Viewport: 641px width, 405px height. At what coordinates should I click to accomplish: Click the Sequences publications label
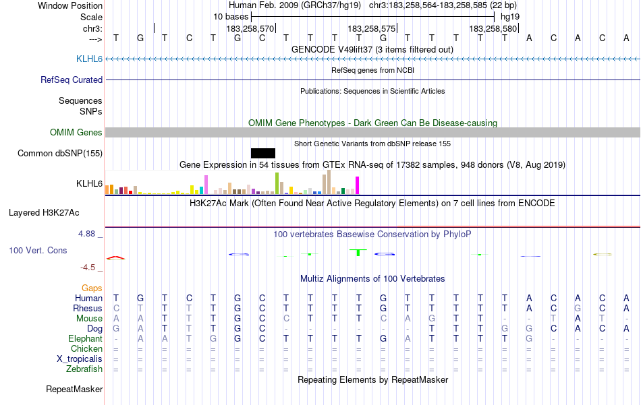[80, 100]
